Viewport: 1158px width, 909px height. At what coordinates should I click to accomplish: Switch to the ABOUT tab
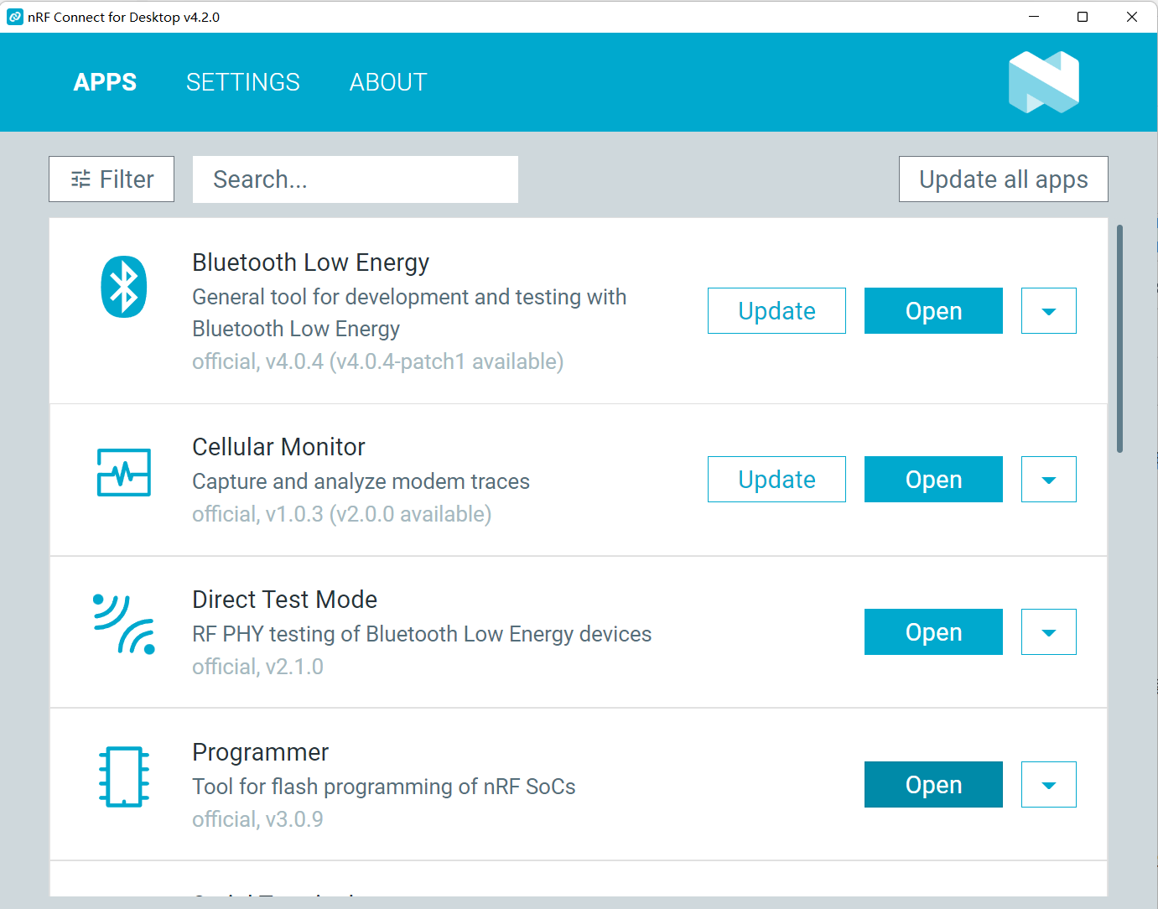coord(388,82)
